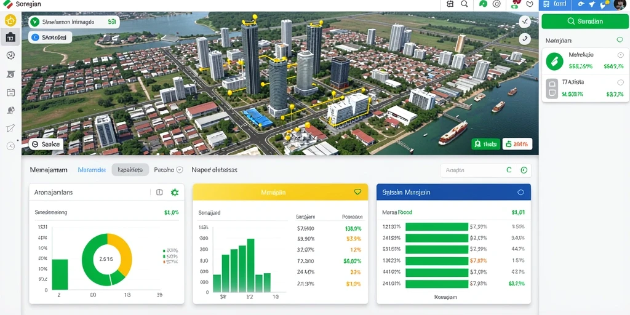Screen dimensions: 630x315
Task: Collapse sidebar with the circled back arrow
Action: (x=11, y=146)
